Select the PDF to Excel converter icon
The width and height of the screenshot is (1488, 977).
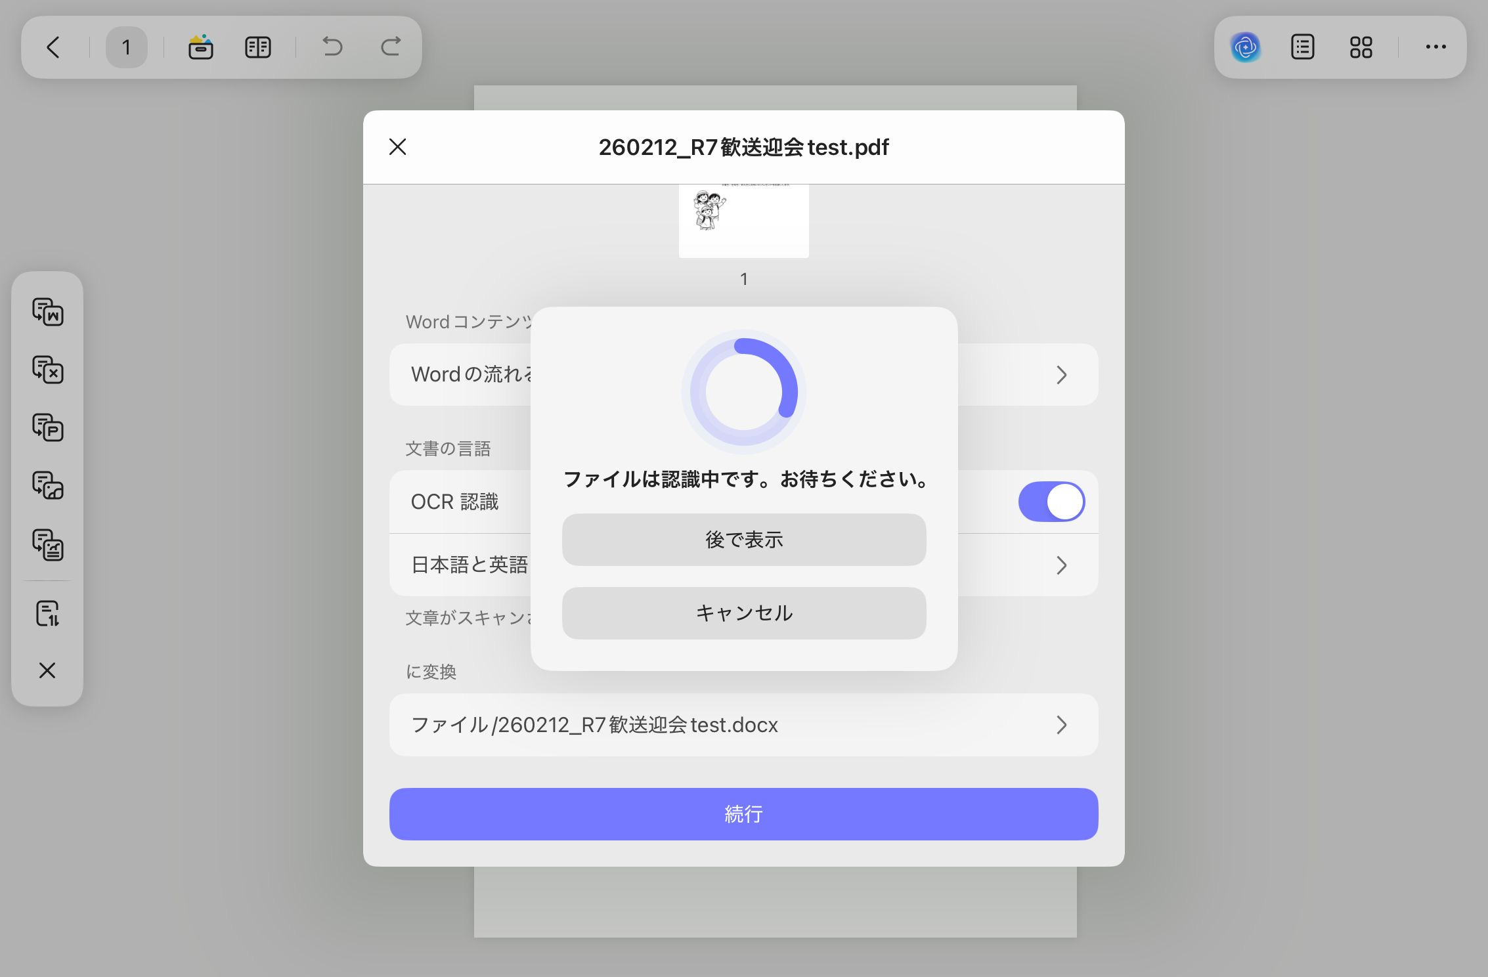(47, 370)
